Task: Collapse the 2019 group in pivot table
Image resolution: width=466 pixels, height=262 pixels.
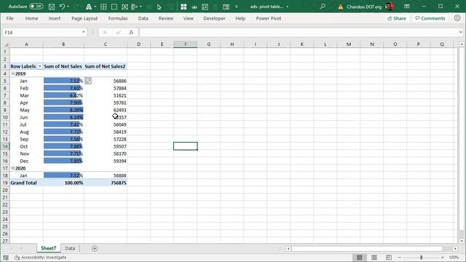Action: point(13,74)
